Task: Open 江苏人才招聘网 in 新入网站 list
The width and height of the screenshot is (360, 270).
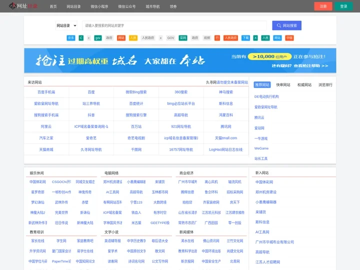Action: [x=267, y=262]
